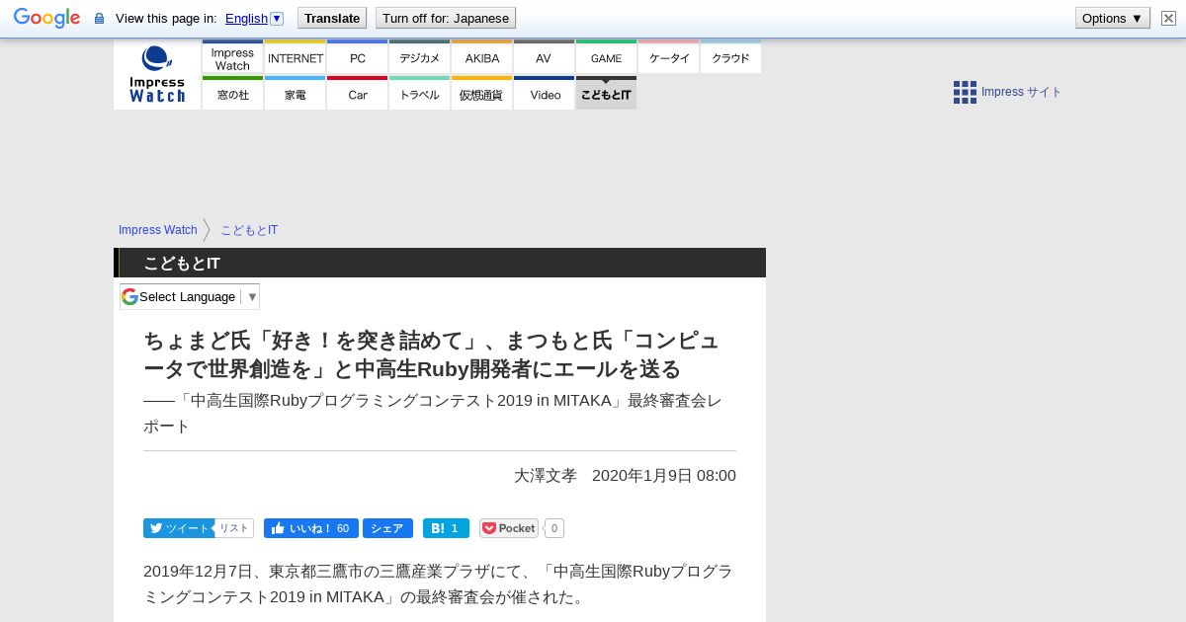The width and height of the screenshot is (1186, 622).
Task: Click the Facebook シェア button
Action: point(387,528)
